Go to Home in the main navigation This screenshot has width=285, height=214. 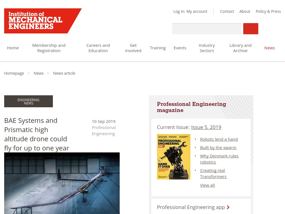coord(13,48)
